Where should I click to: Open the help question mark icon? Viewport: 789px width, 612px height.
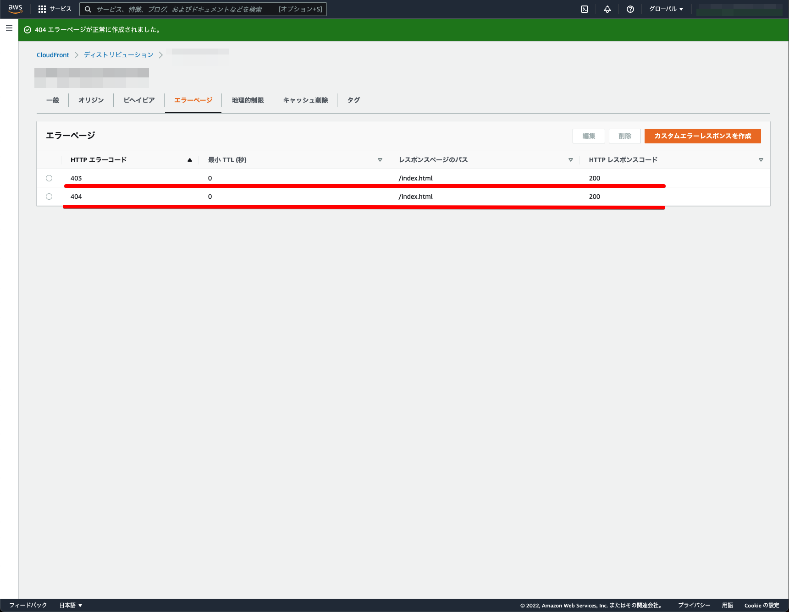click(630, 9)
